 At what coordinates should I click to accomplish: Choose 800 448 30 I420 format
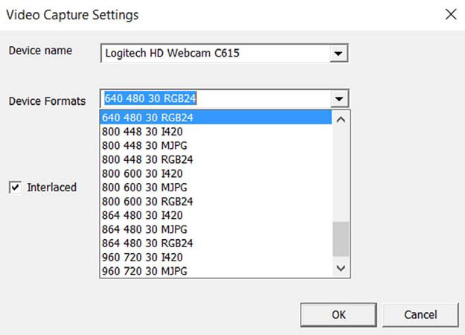point(217,132)
